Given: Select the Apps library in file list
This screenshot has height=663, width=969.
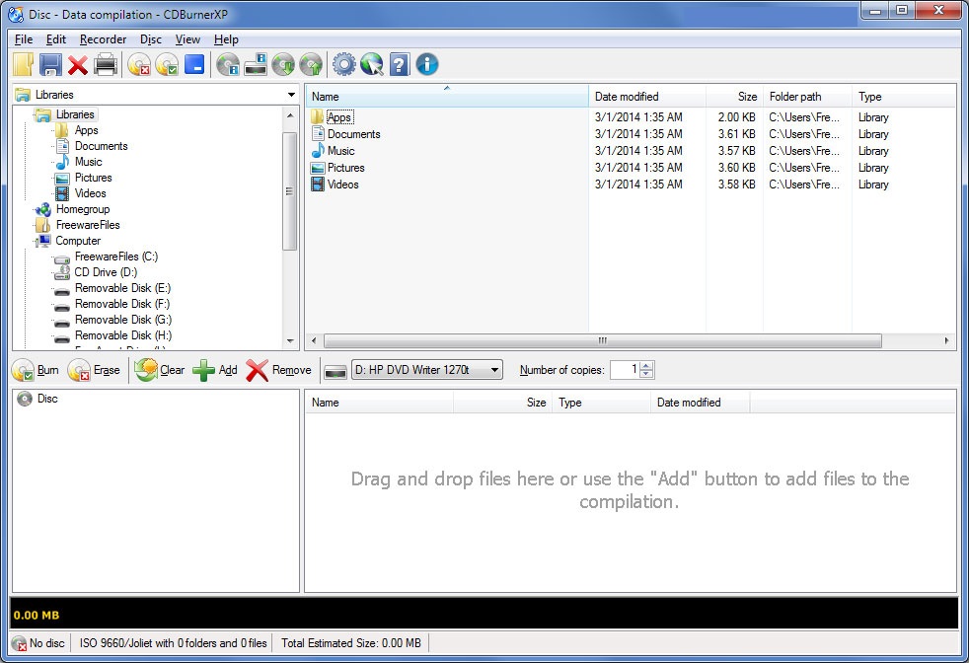Looking at the screenshot, I should click(339, 116).
